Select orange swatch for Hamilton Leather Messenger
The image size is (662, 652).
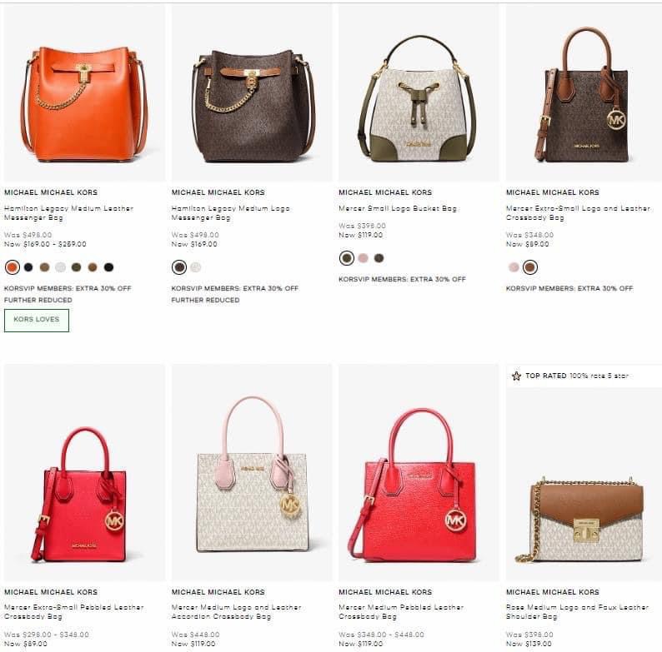pos(13,267)
